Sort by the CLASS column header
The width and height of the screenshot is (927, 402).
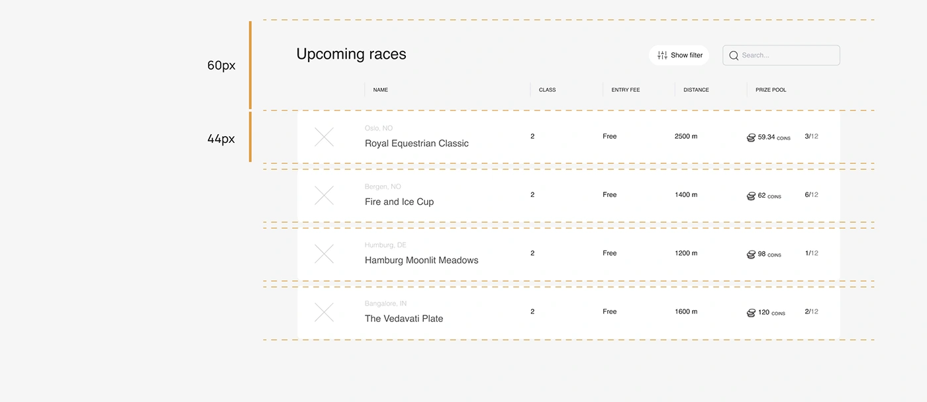coord(547,90)
